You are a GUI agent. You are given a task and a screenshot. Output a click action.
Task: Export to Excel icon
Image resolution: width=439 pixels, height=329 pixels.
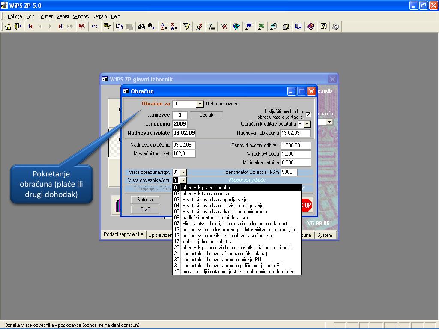(x=261, y=27)
